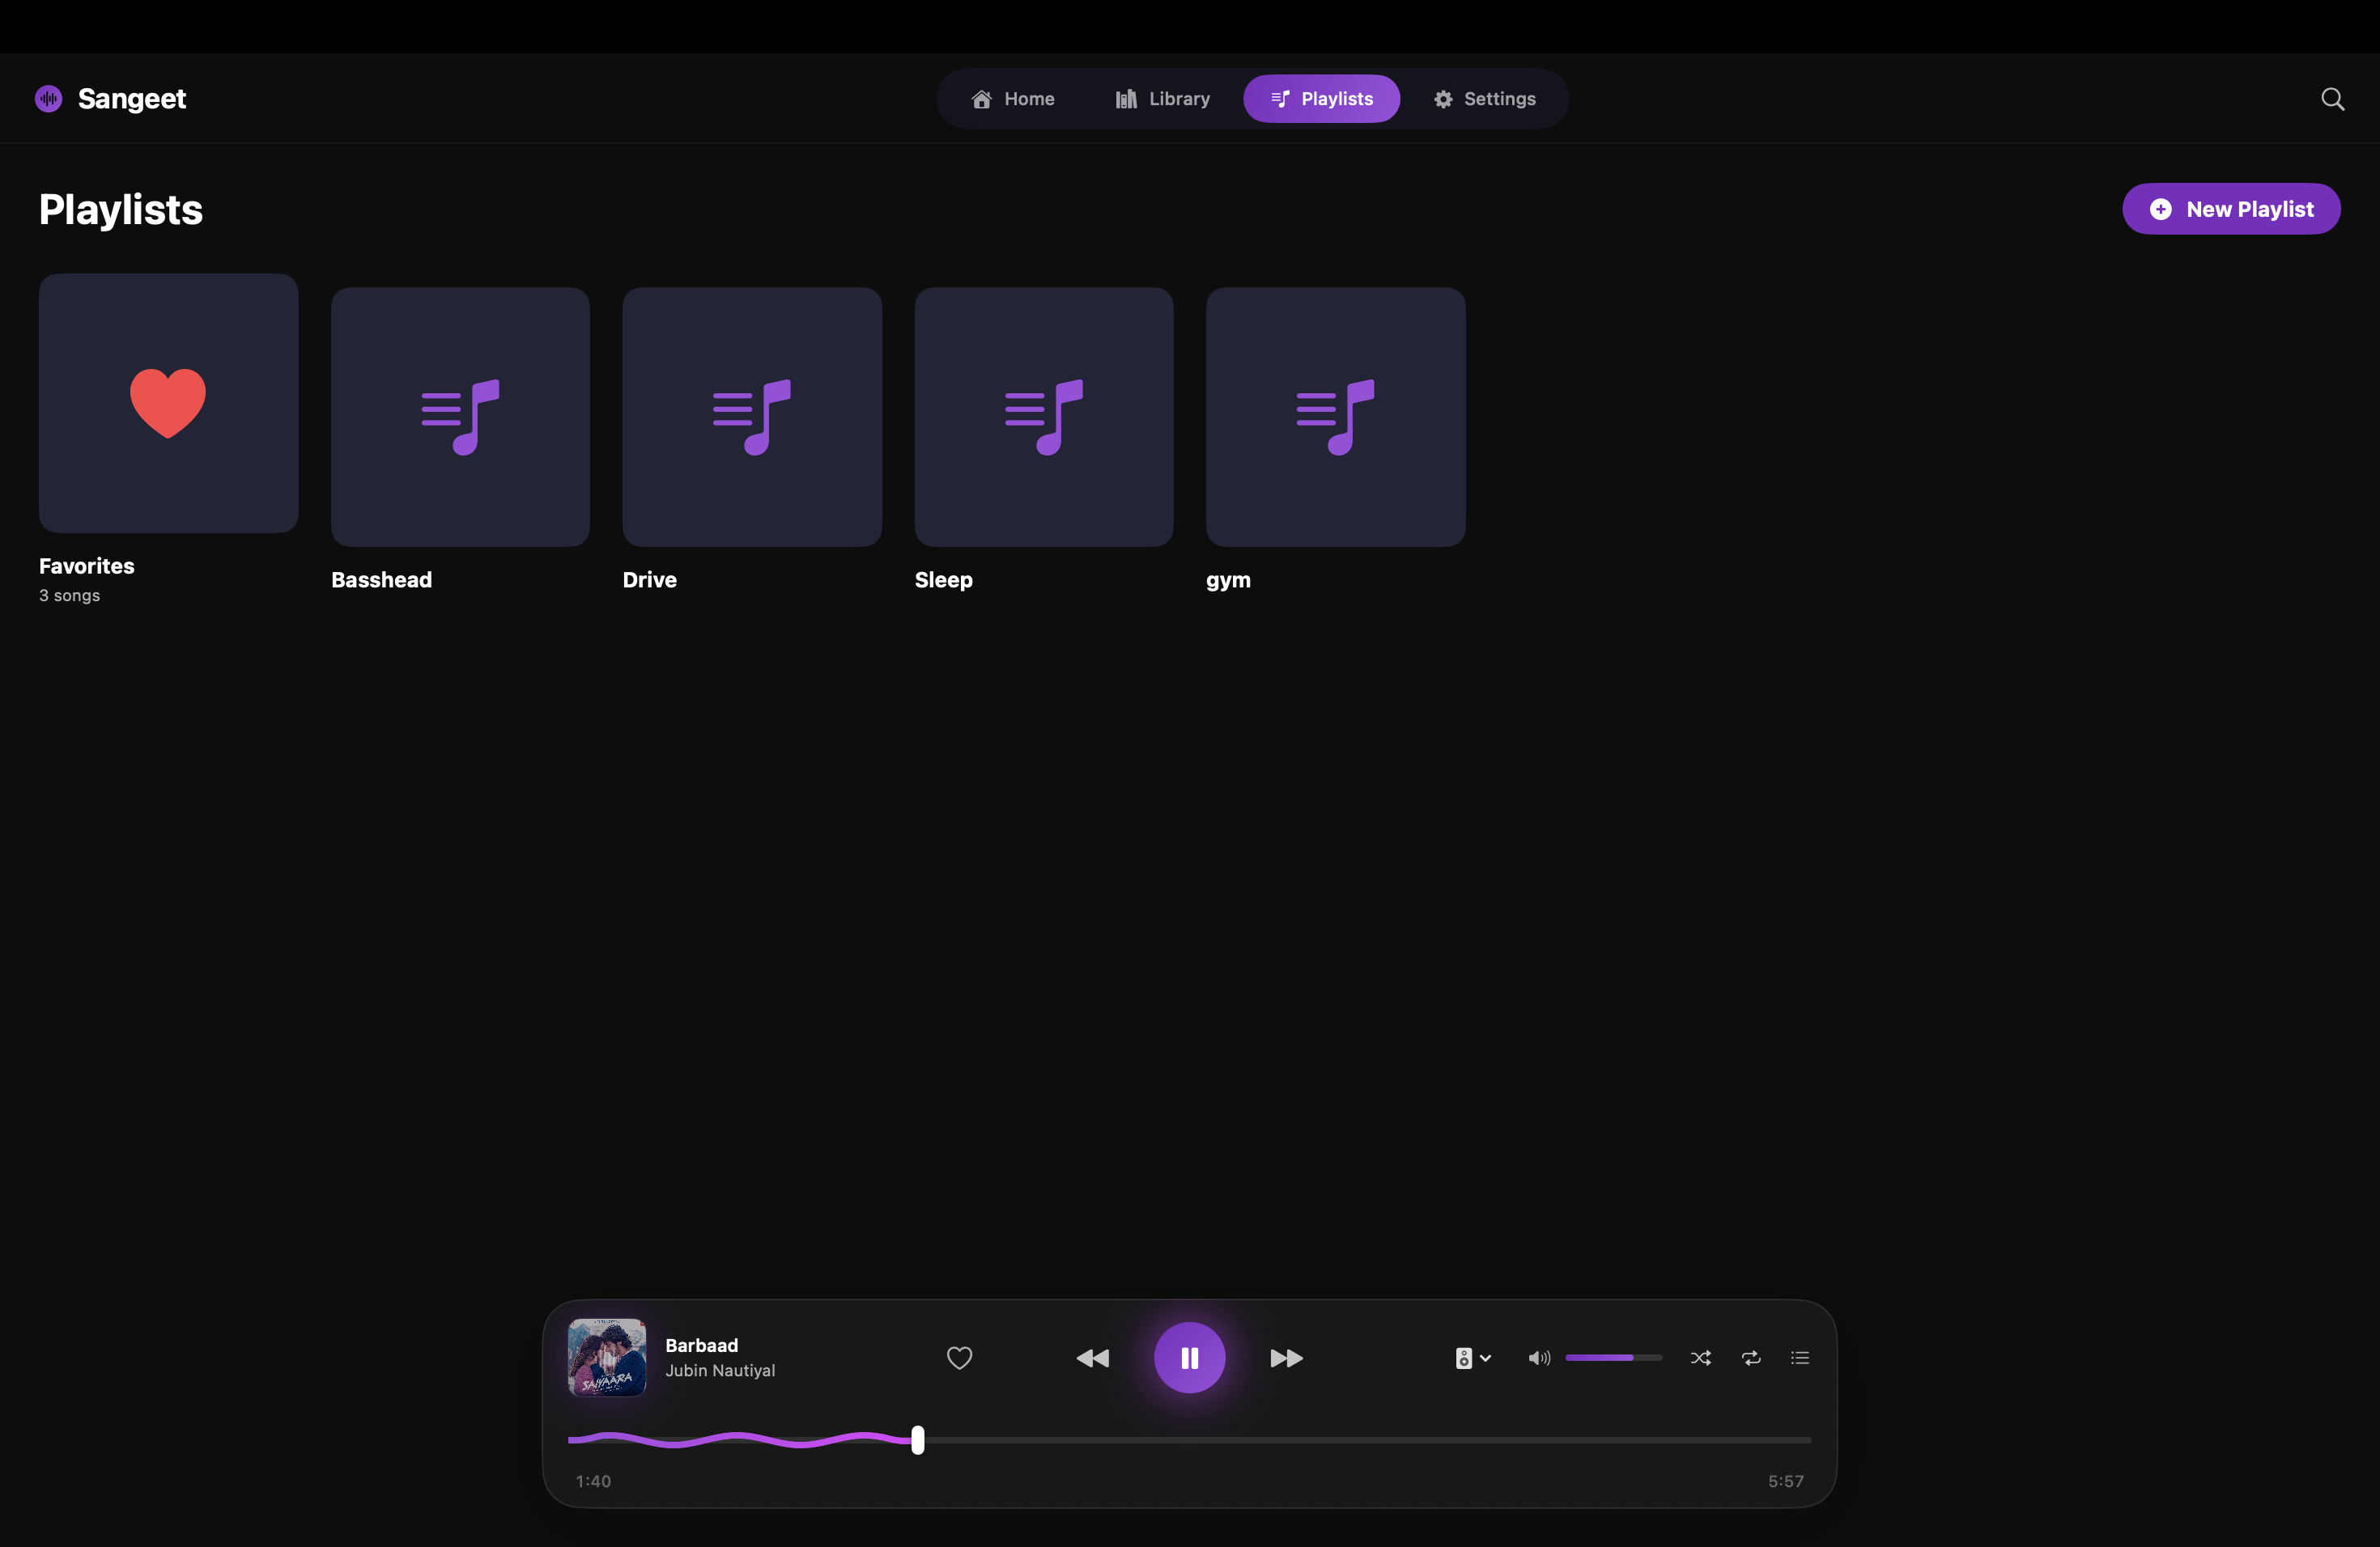Pause the playing song
Image resolution: width=2380 pixels, height=1547 pixels.
1189,1357
